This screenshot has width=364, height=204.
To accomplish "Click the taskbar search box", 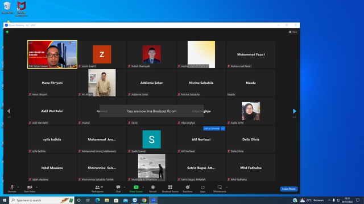I will point(42,200).
